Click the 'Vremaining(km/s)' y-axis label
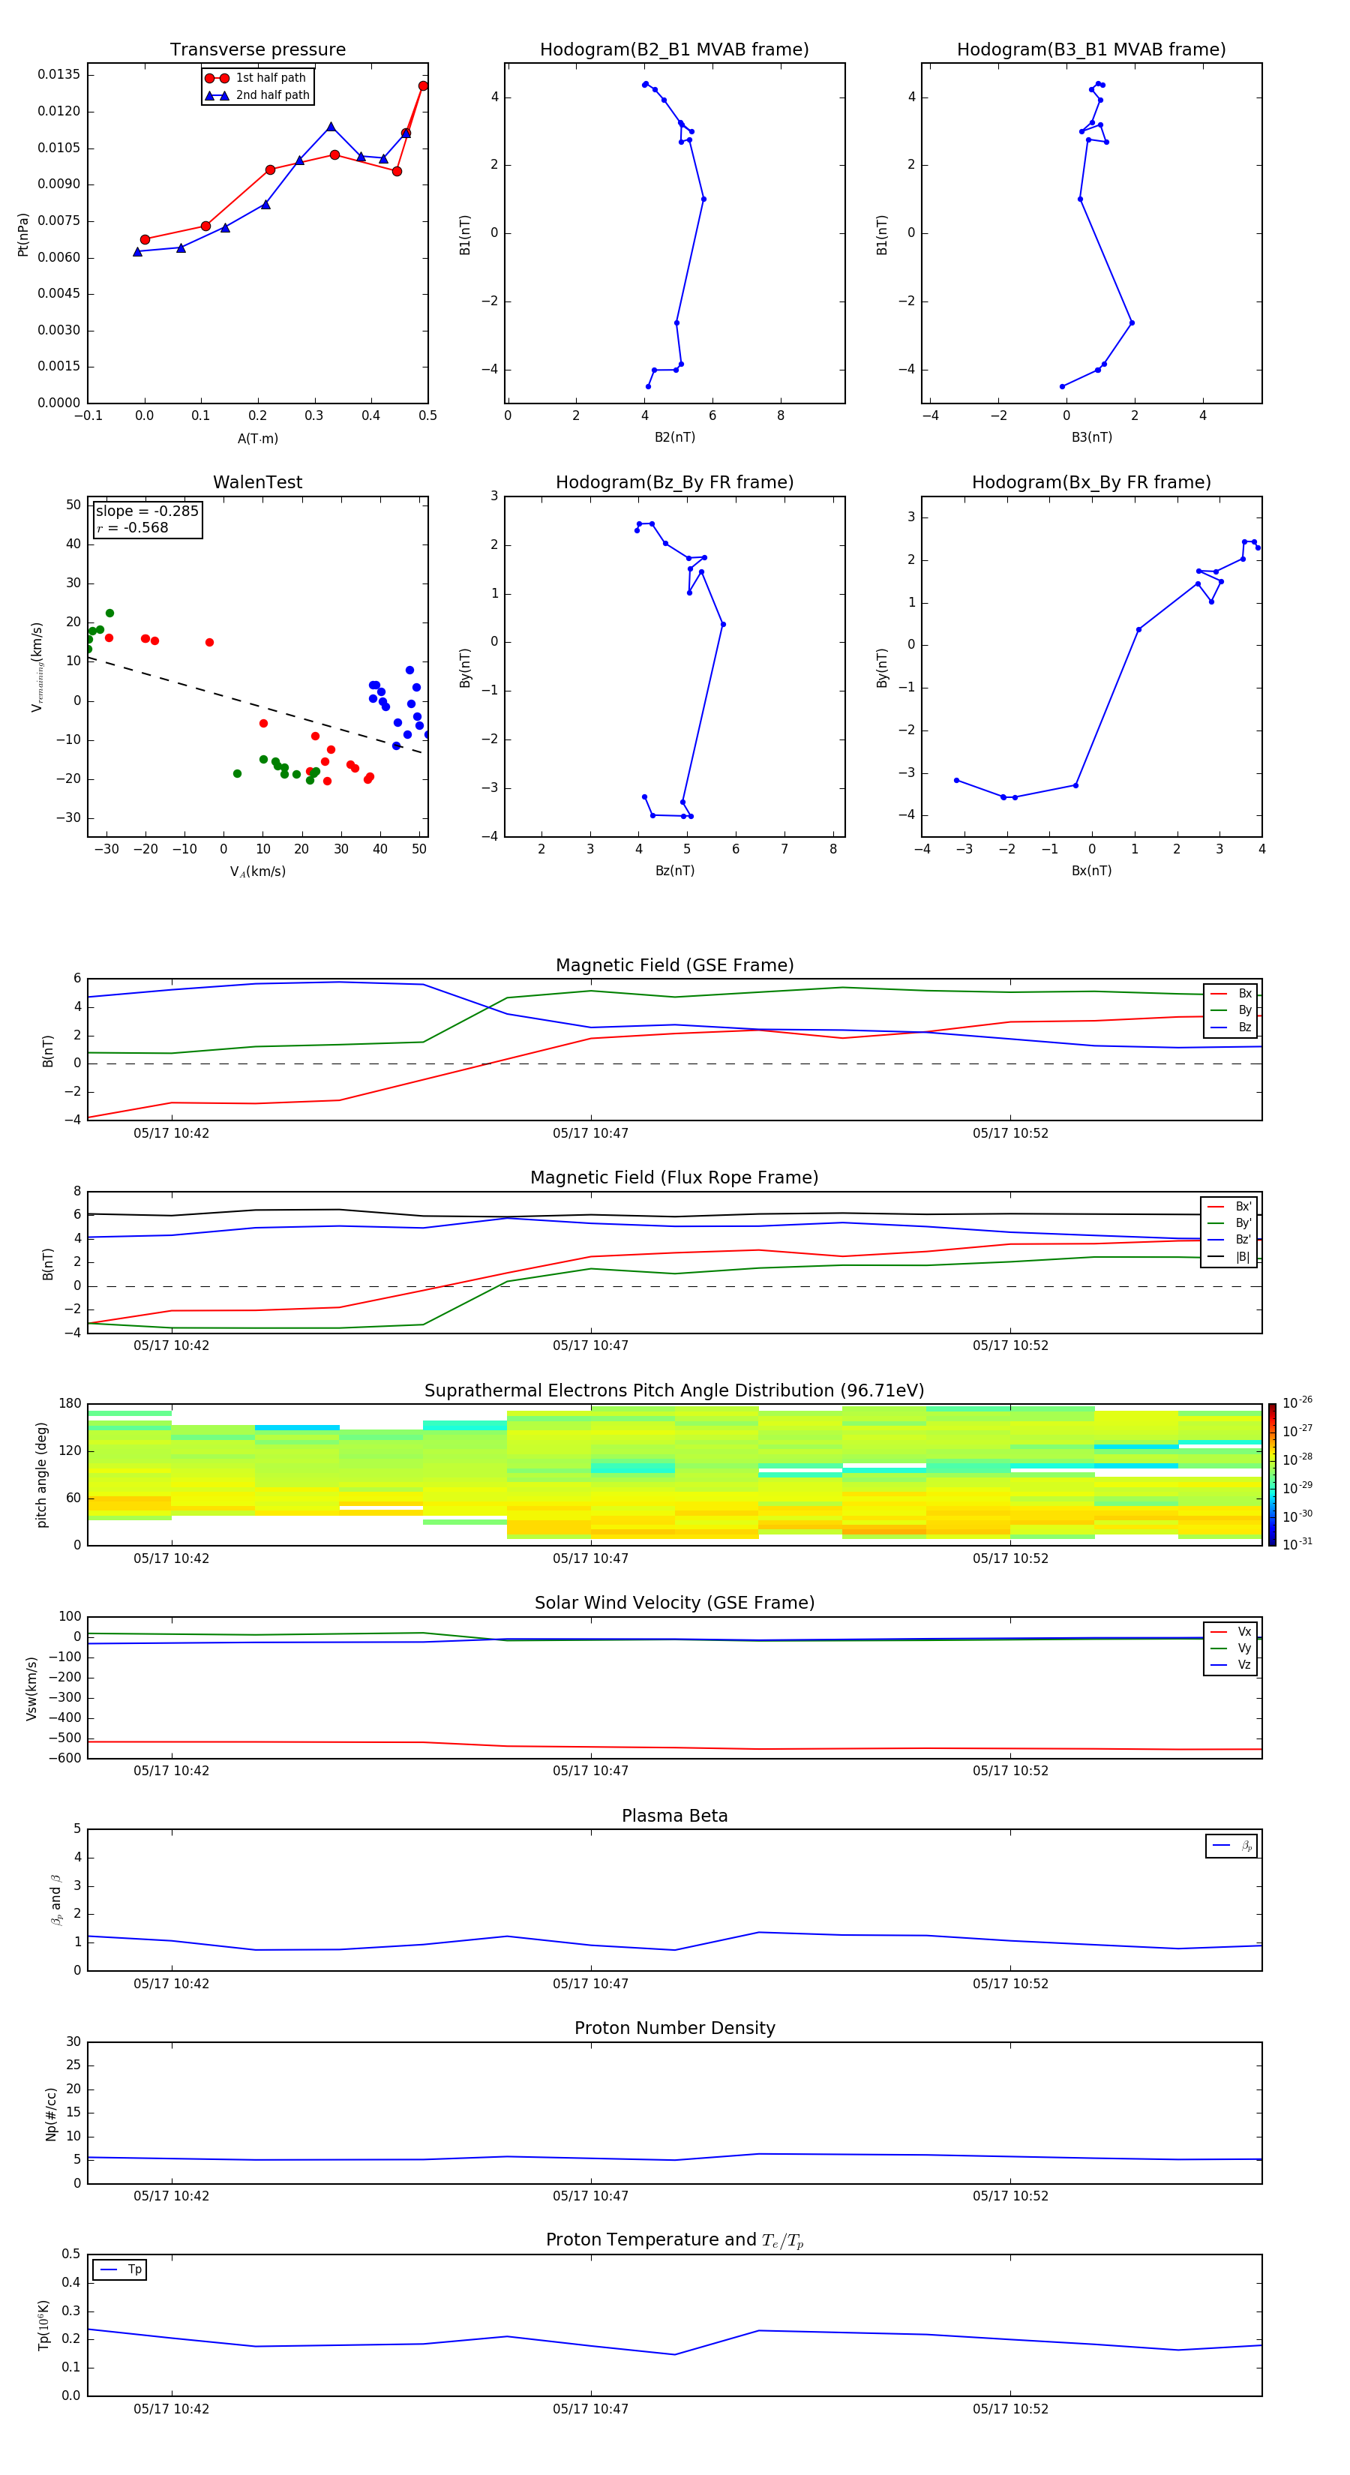Image resolution: width=1350 pixels, height=2475 pixels. click(37, 667)
